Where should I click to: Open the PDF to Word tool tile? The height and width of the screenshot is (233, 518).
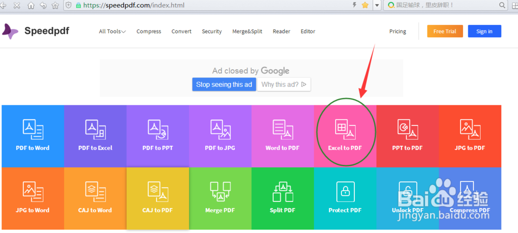(x=33, y=136)
